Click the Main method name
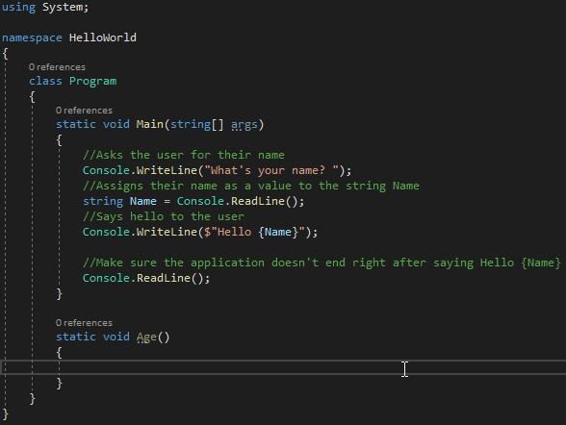This screenshot has width=566, height=425. click(x=150, y=124)
